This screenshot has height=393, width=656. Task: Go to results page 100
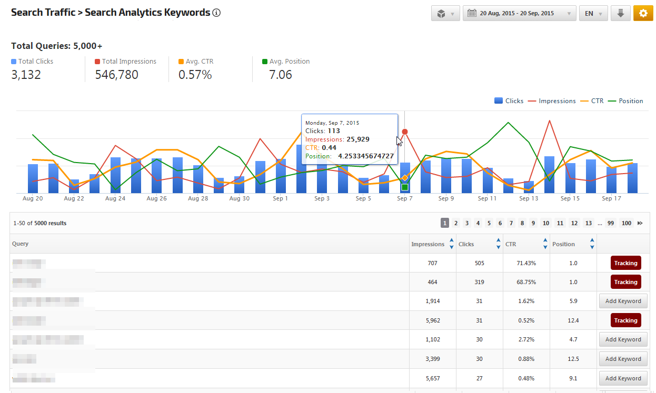[x=626, y=223]
